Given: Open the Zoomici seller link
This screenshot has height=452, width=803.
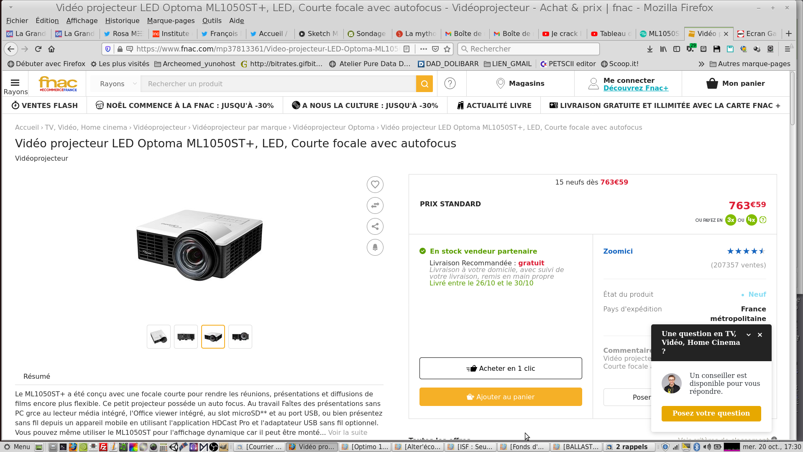Looking at the screenshot, I should coord(618,251).
